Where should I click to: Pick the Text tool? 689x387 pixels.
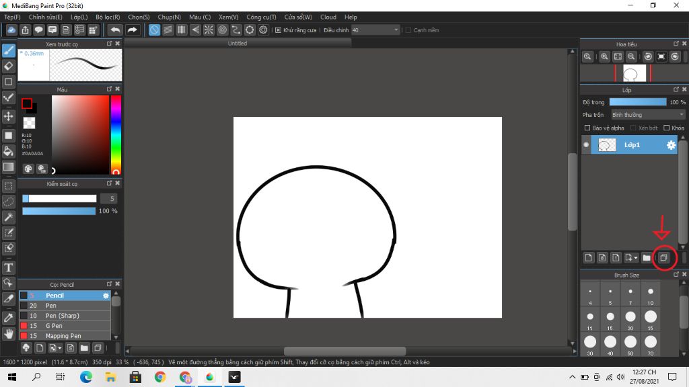[x=9, y=268]
